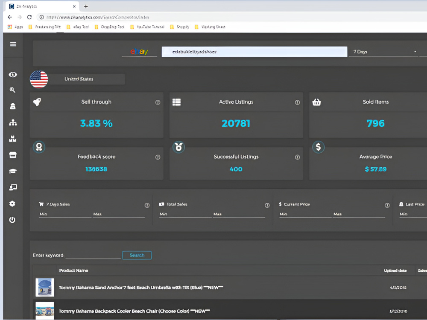Screen dimensions: 427x320
Task: Reload the page
Action: click(x=29, y=17)
